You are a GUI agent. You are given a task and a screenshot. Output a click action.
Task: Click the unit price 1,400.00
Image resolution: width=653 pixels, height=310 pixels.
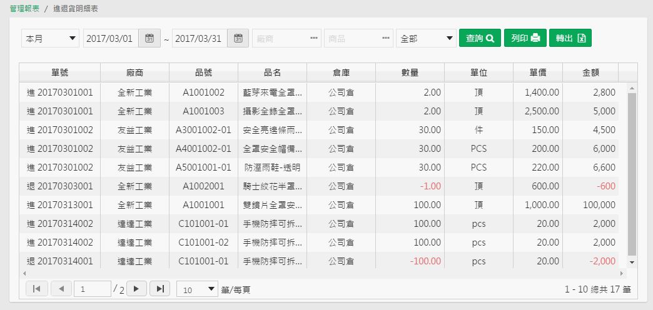pos(542,92)
